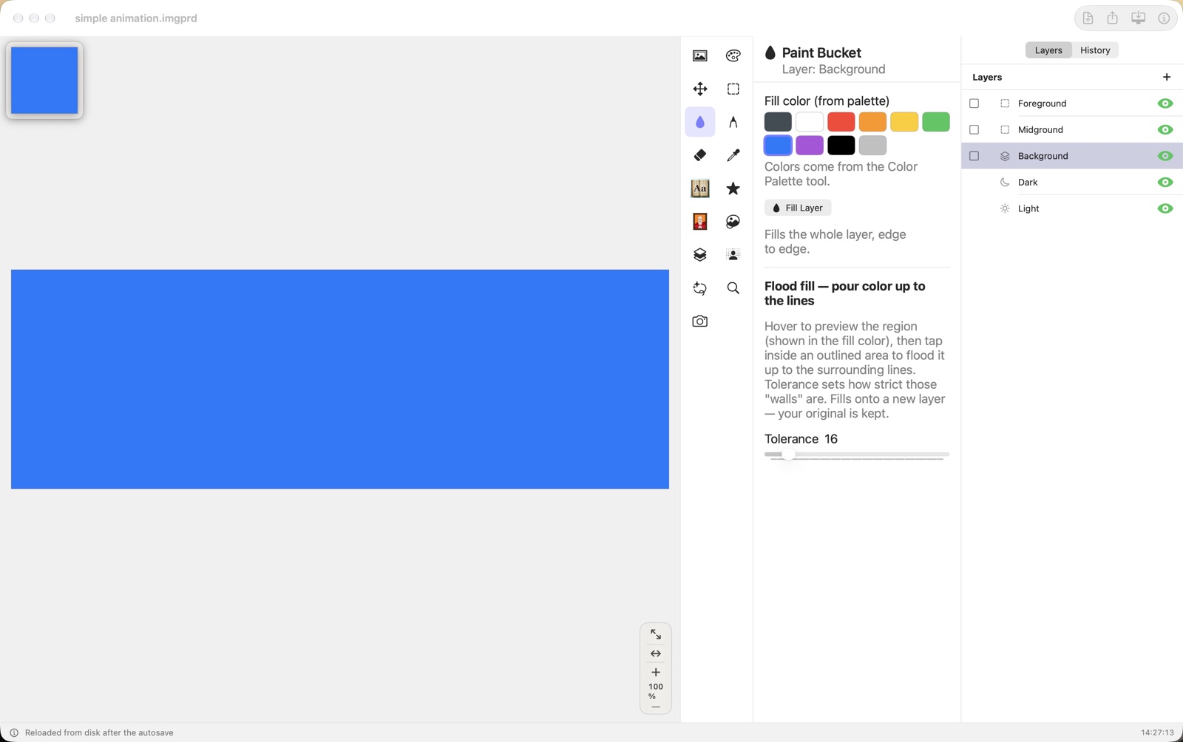Zoom in with the plus button
The width and height of the screenshot is (1183, 742).
tap(656, 673)
